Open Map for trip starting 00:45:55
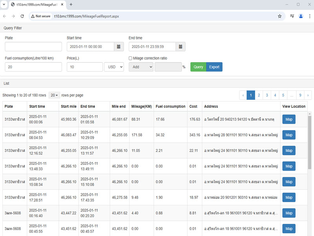Viewport: 314px width, 236px height. tap(289, 229)
